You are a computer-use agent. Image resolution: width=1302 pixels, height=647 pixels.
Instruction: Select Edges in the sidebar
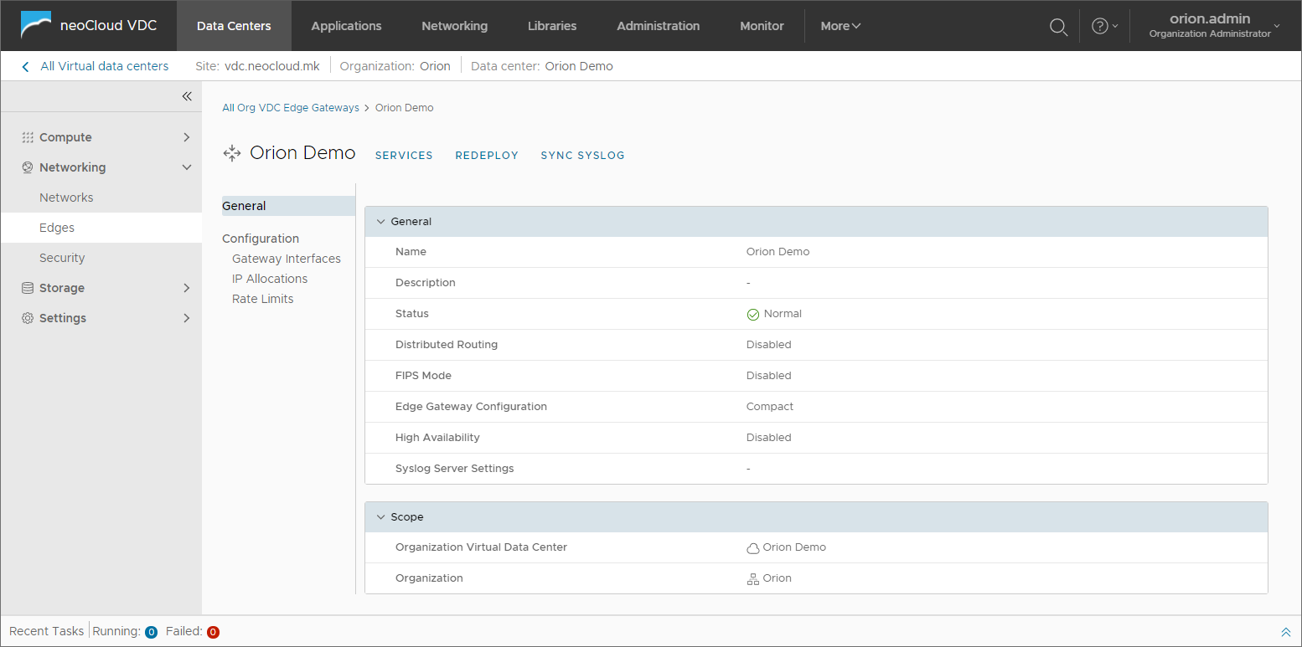pyautogui.click(x=101, y=228)
